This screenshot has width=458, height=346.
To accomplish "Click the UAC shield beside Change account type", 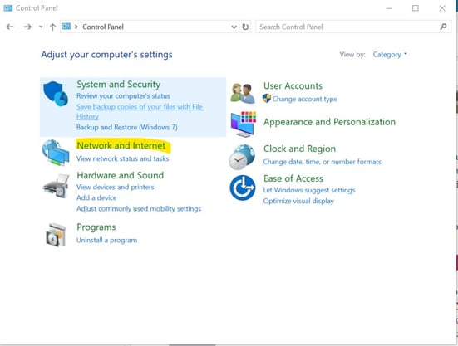I will click(x=266, y=98).
